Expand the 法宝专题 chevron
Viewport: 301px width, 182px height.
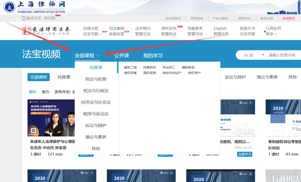(x=100, y=34)
